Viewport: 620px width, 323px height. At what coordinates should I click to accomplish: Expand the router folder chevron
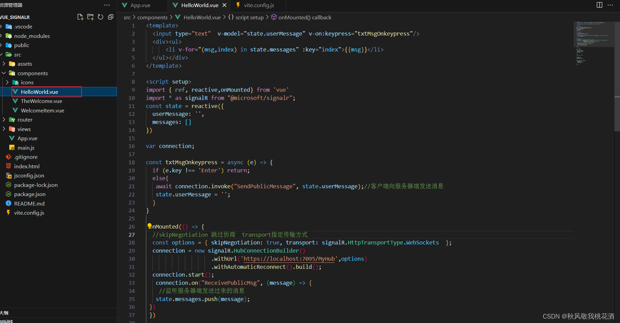pyautogui.click(x=4, y=120)
